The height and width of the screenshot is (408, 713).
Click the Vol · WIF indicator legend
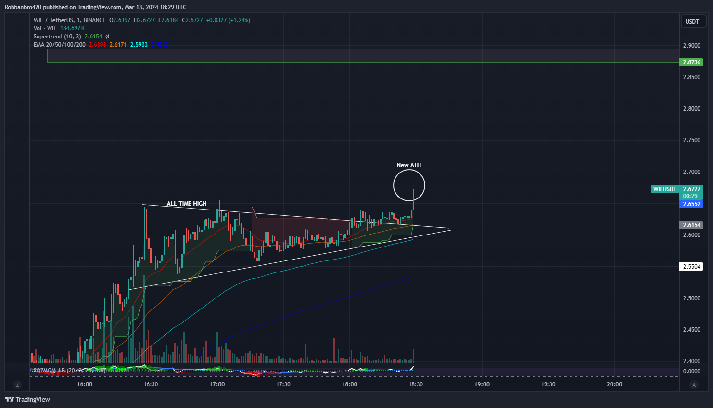click(x=45, y=28)
